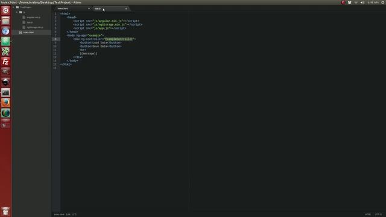Open the system gear session menu
This screenshot has height=217, width=386.
(x=383, y=2)
